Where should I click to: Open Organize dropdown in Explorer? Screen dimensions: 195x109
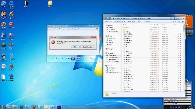(108, 22)
